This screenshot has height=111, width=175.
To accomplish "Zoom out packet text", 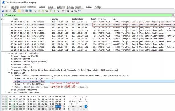I will pos(72,11).
